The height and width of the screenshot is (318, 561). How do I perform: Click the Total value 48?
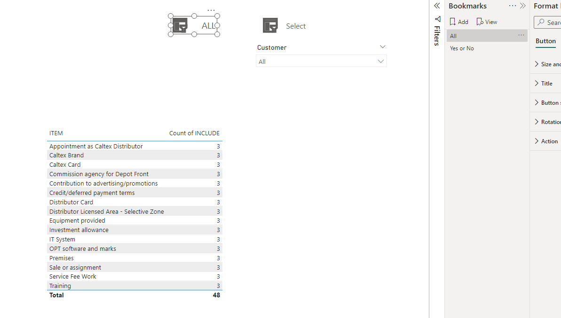pyautogui.click(x=216, y=295)
